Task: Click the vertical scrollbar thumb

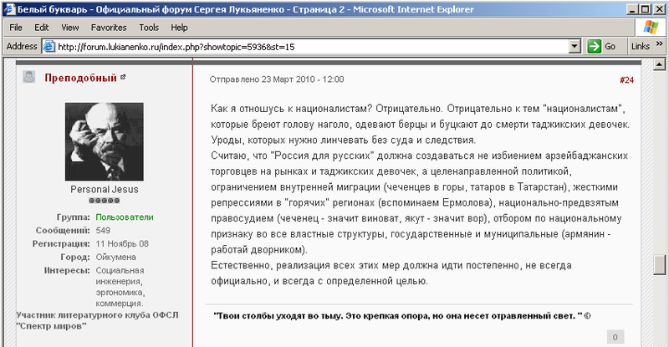Action: pos(659,264)
